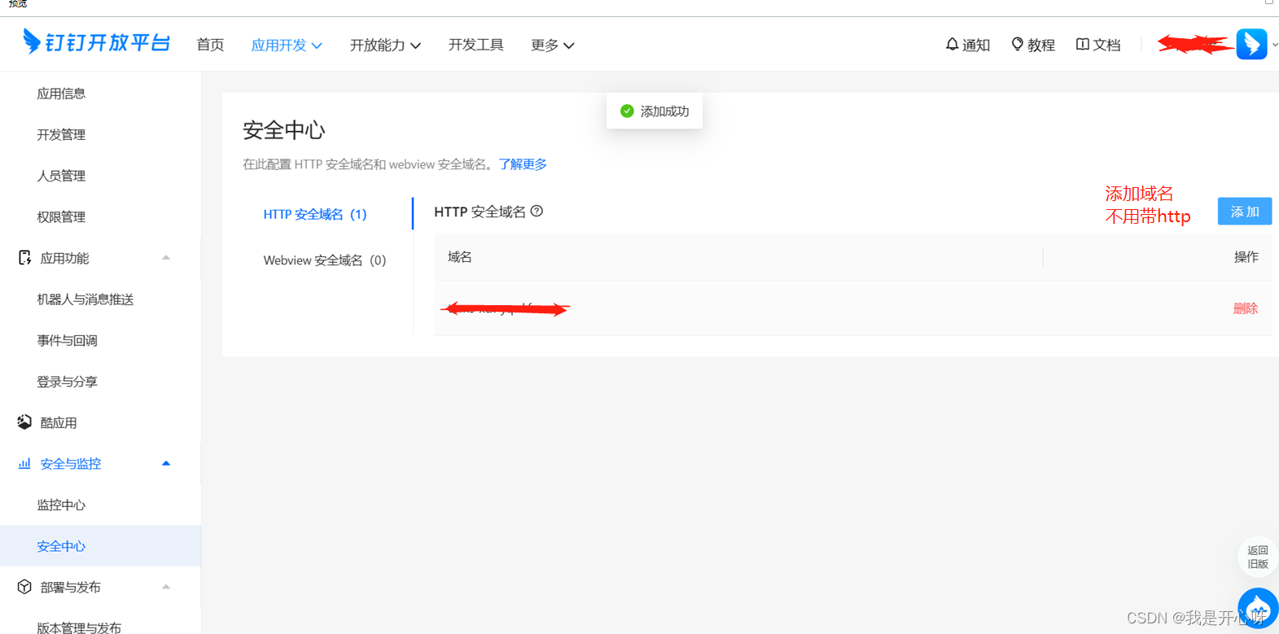Screen dimensions: 1279x634
Task: Click the 应用功能 sidebar icon
Action: click(24, 258)
